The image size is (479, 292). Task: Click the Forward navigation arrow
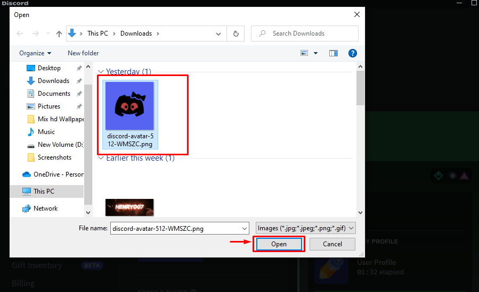point(36,34)
